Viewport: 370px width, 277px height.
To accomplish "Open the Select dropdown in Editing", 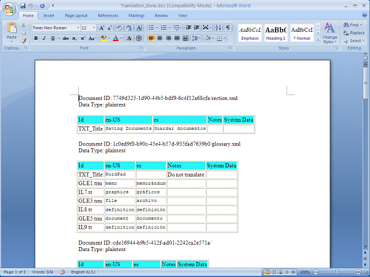I will [x=354, y=41].
